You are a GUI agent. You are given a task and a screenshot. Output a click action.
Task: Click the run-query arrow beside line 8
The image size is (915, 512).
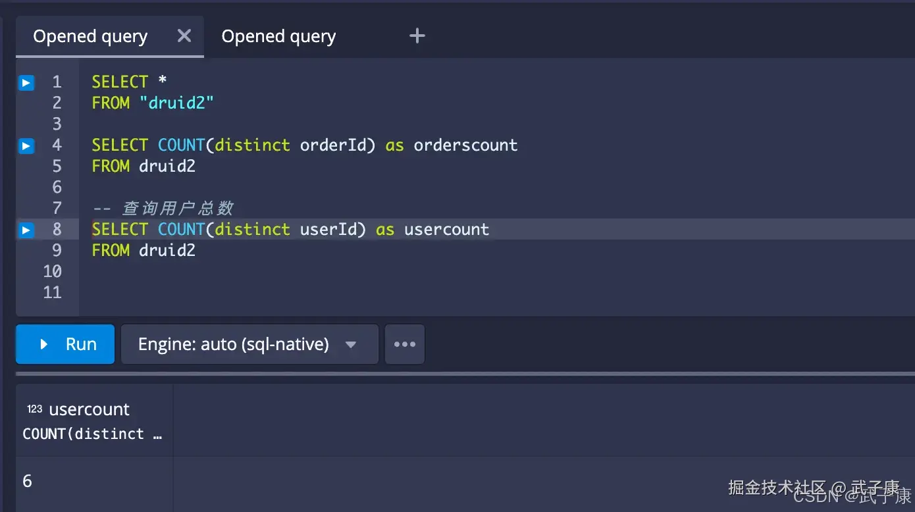[26, 230]
